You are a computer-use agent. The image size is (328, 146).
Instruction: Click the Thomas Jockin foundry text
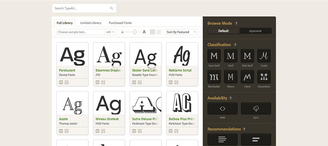(68, 124)
